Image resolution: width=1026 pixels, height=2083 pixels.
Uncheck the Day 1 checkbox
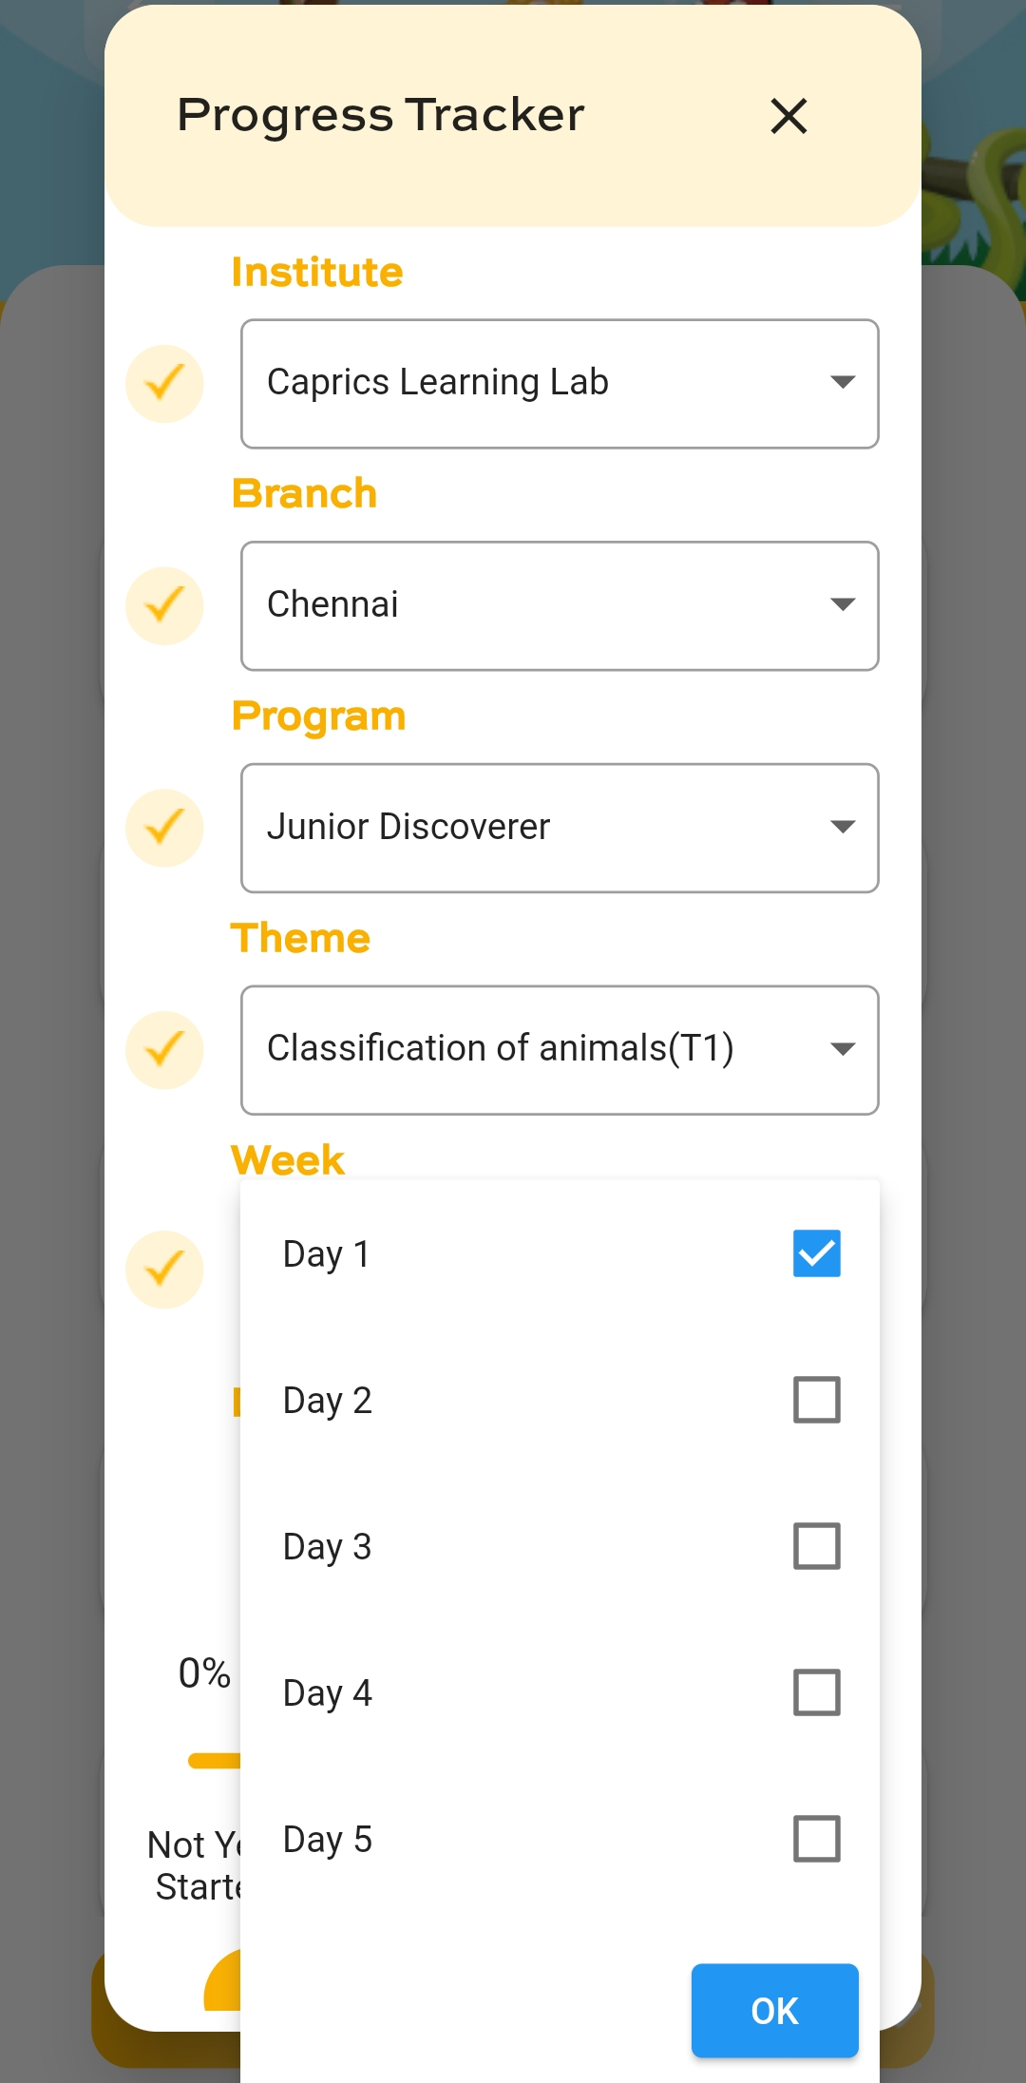[816, 1253]
